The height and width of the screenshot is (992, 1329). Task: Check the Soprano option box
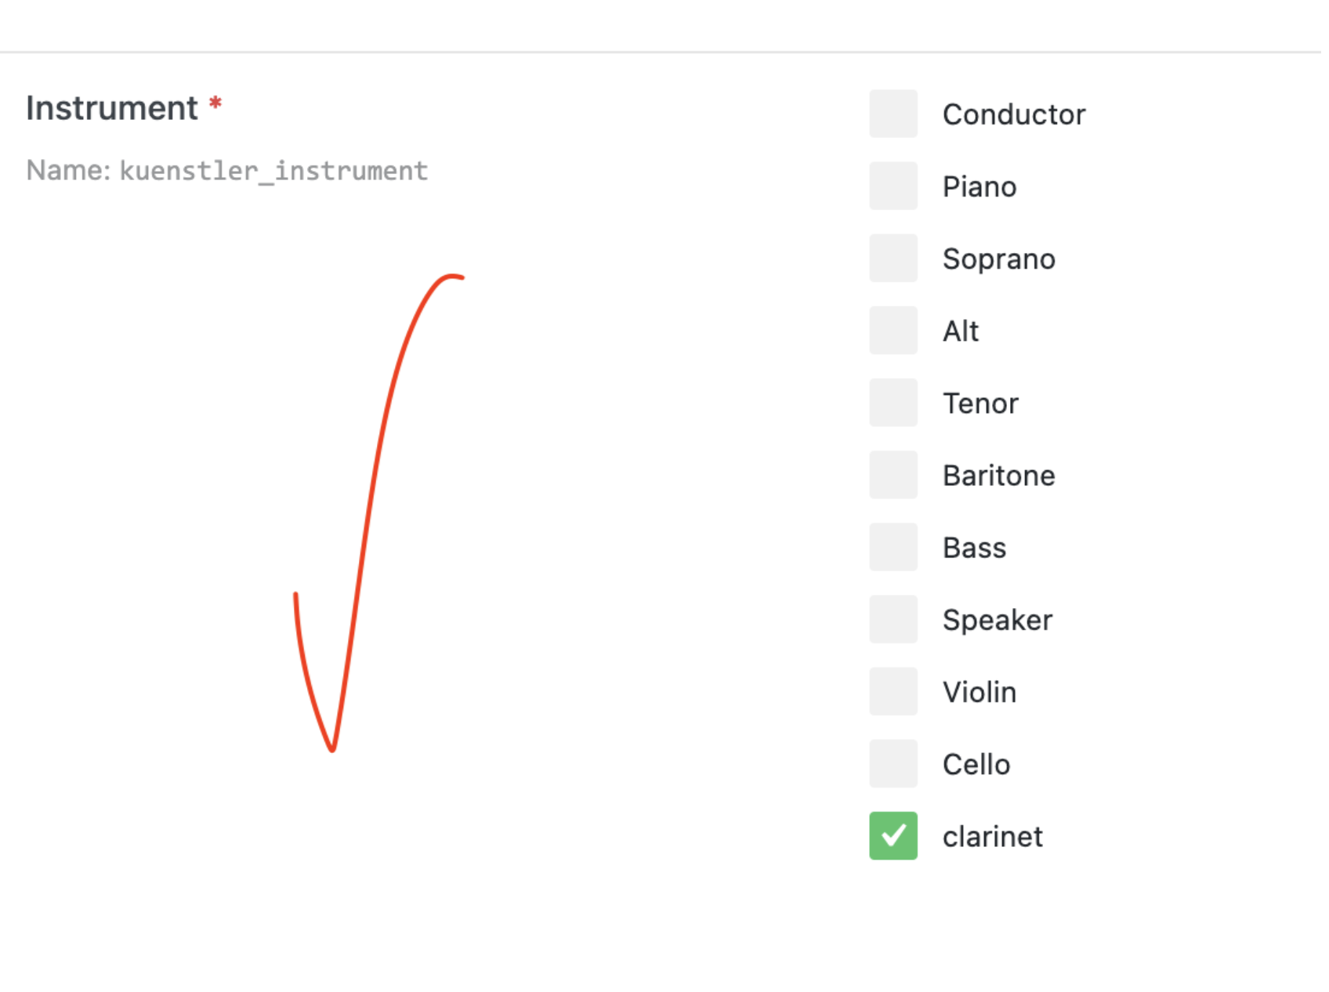pyautogui.click(x=893, y=258)
